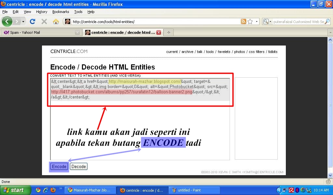Click inside the puterafaizal search box
The width and height of the screenshot is (333, 195).
(x=299, y=22)
